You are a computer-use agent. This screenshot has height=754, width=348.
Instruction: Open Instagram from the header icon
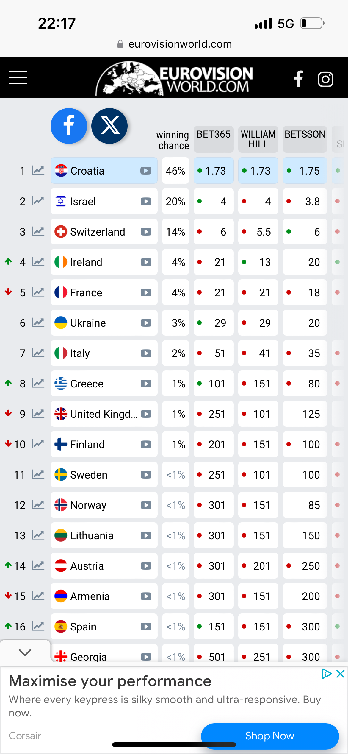[x=325, y=79]
